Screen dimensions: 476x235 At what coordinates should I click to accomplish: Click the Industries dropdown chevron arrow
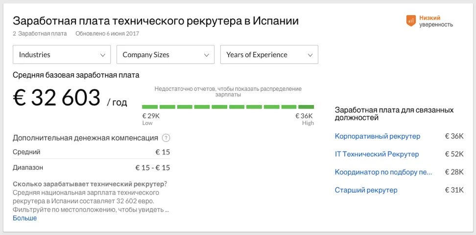[103, 55]
